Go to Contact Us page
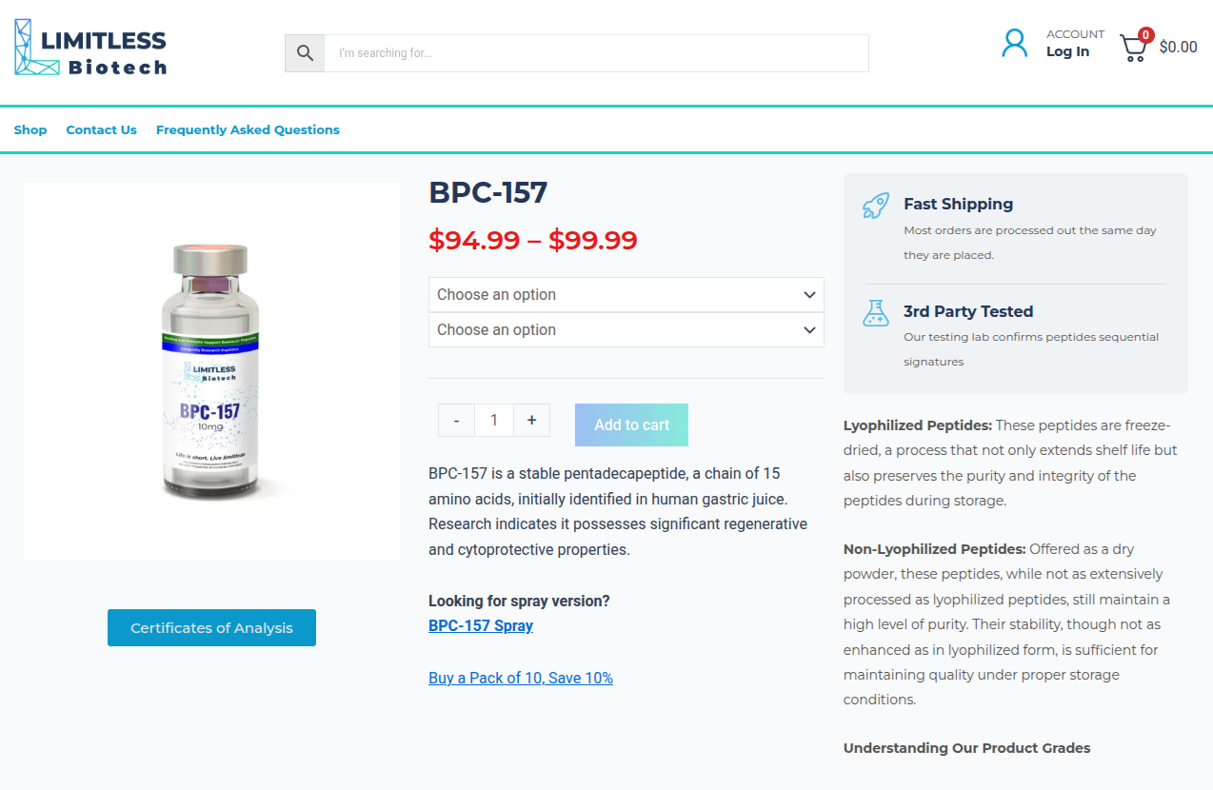Viewport: 1213px width, 790px height. pos(101,130)
